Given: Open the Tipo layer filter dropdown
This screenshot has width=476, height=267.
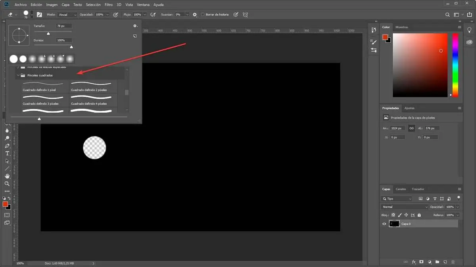Looking at the screenshot, I should [x=397, y=199].
